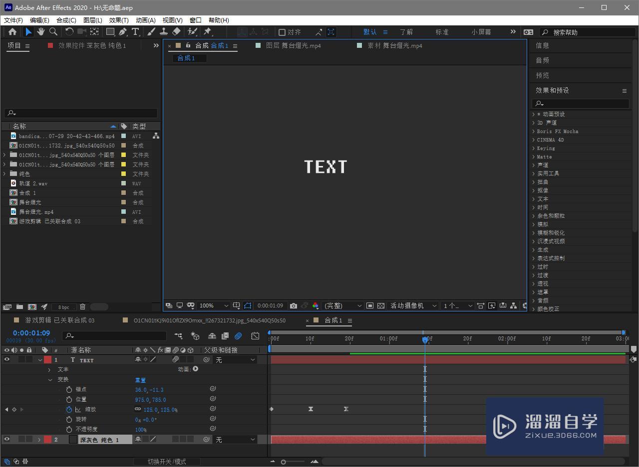Click red label color swatch of TEXT layer
639x467 pixels.
coord(48,360)
